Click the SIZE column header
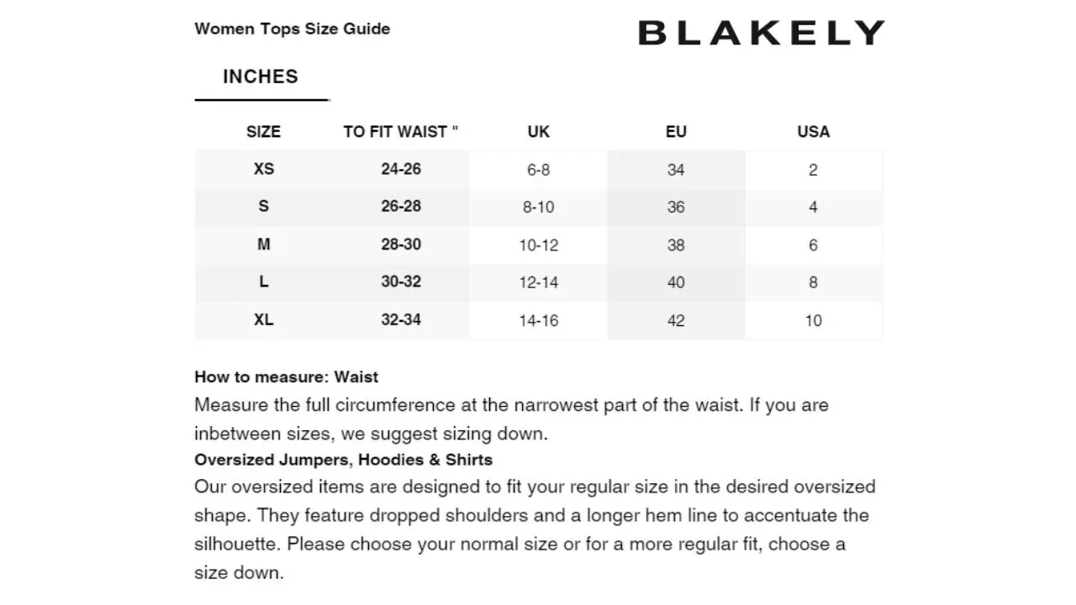Image resolution: width=1076 pixels, height=605 pixels. coord(263,132)
